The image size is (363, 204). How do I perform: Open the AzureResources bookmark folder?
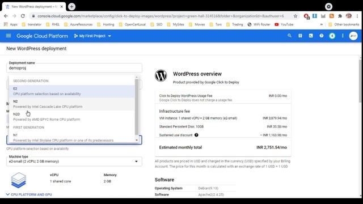(x=78, y=24)
